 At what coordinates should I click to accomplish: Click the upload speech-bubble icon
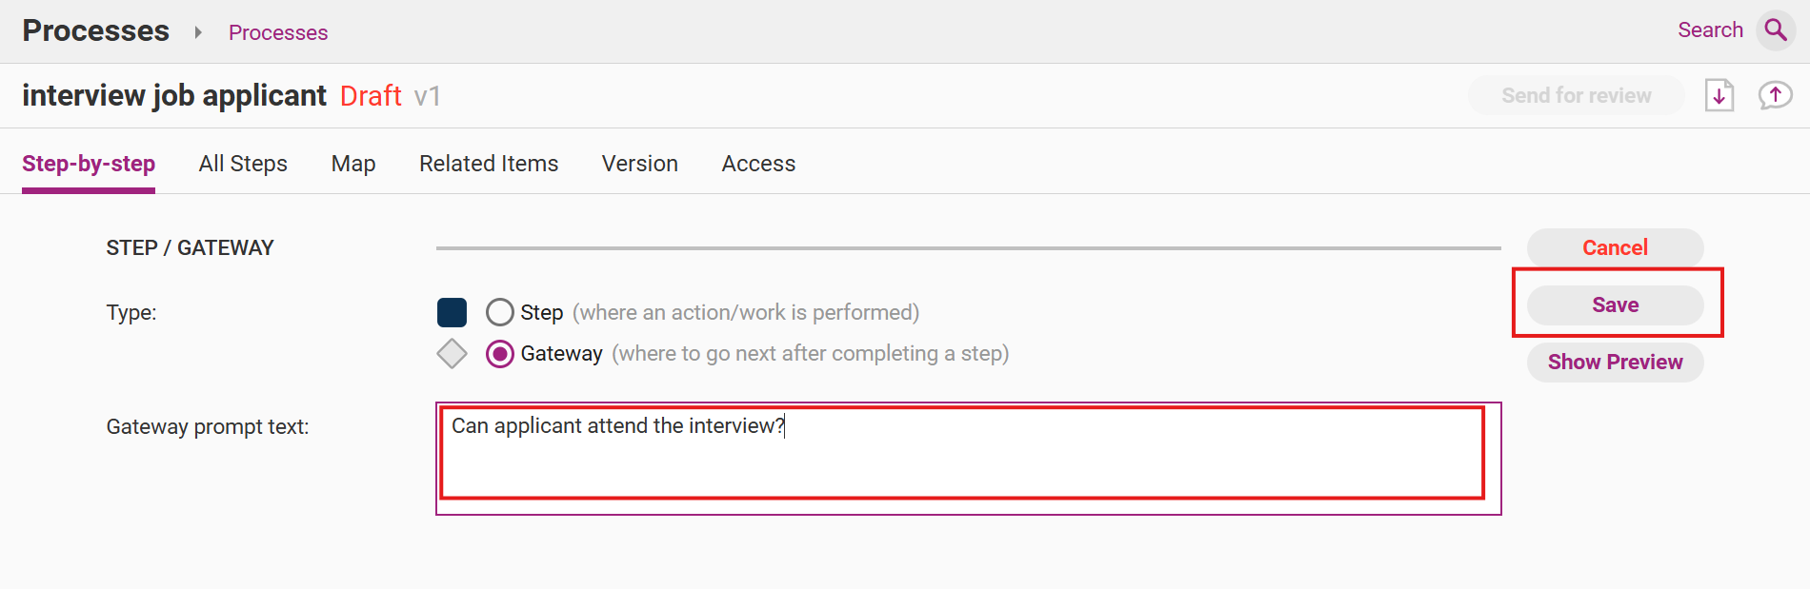[x=1775, y=96]
